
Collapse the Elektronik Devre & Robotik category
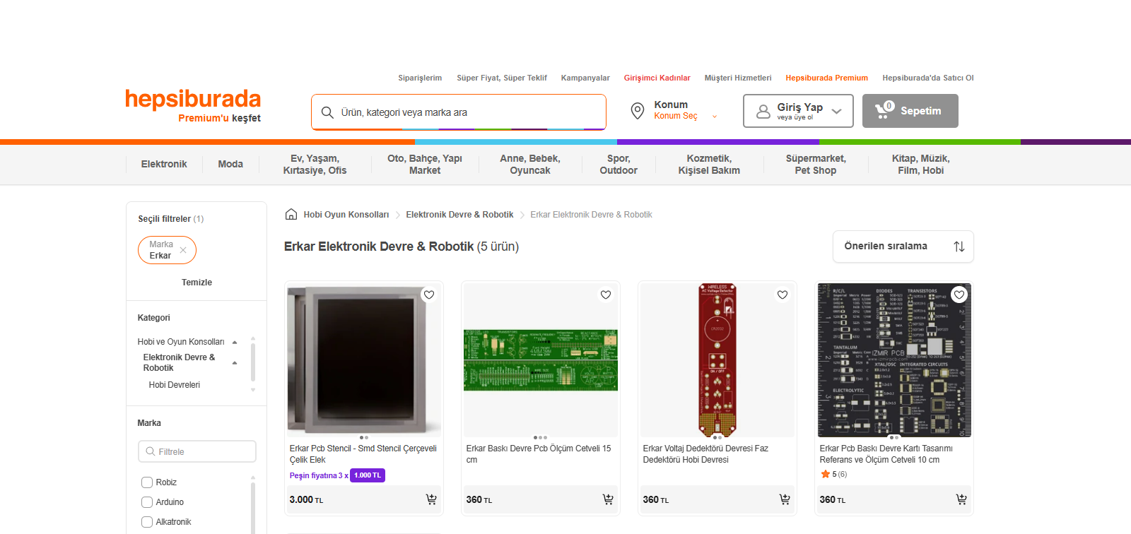(x=235, y=363)
